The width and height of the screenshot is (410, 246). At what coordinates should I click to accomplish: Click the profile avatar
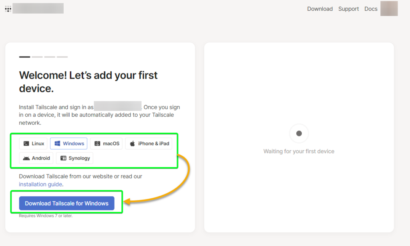[x=389, y=8]
